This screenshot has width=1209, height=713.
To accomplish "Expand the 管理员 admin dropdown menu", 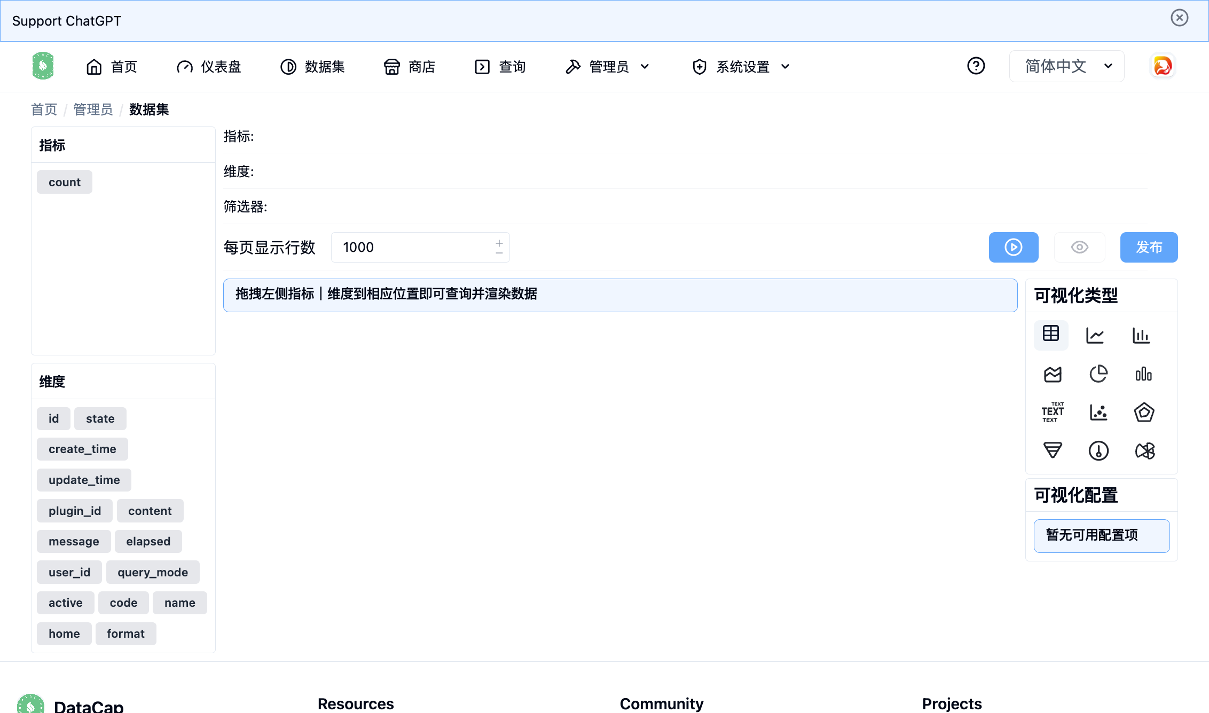I will 607,67.
